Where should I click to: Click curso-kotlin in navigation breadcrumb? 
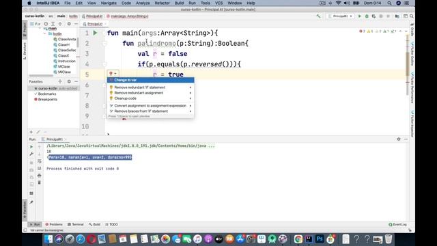point(35,16)
